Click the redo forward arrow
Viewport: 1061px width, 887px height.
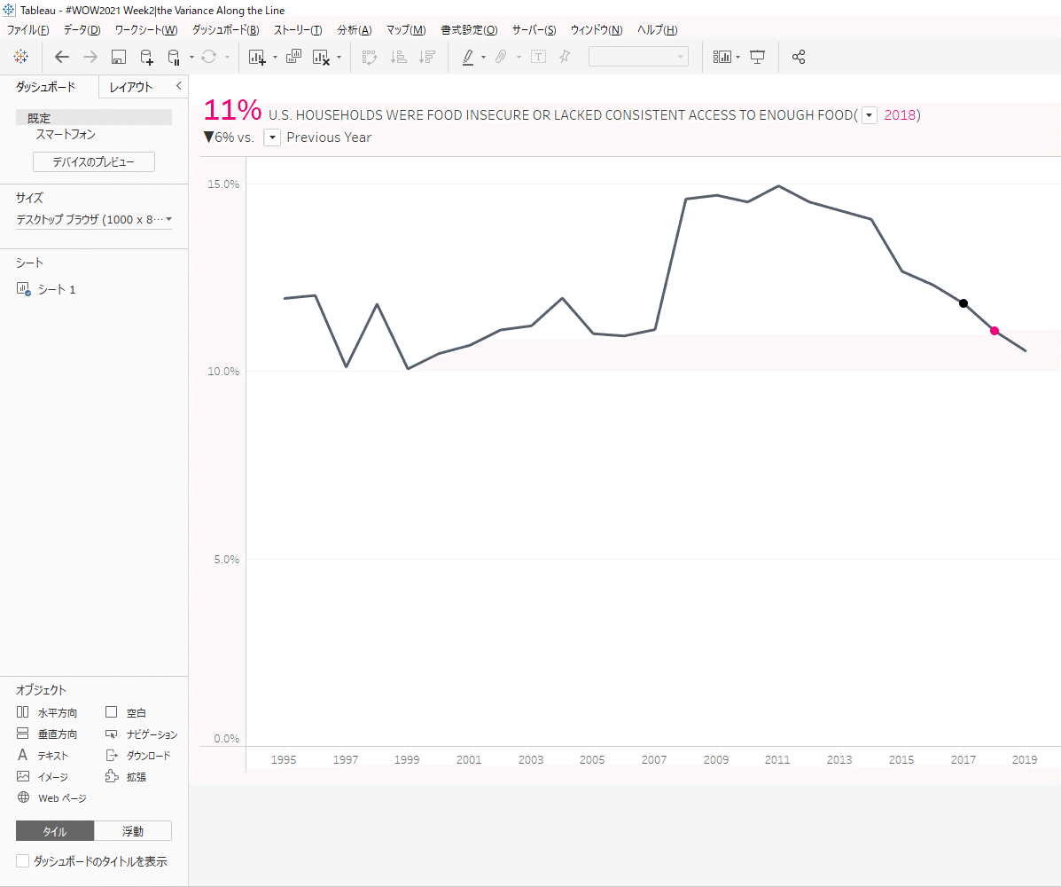[90, 57]
